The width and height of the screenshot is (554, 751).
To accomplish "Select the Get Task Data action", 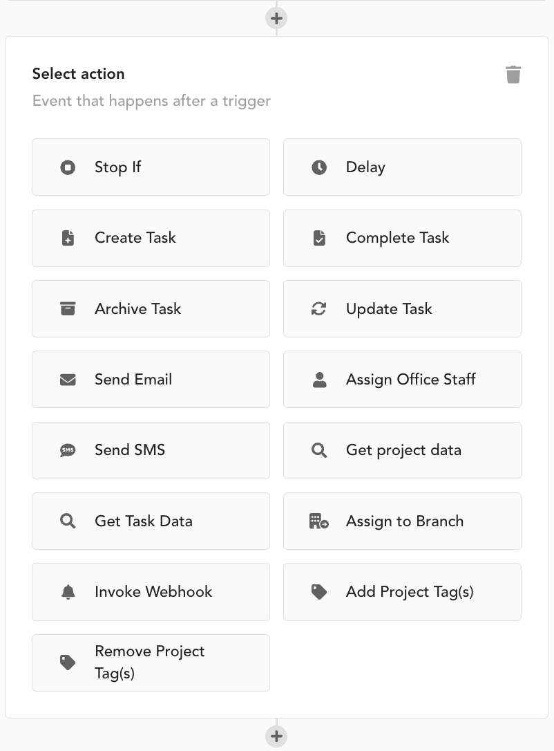I will click(x=151, y=521).
